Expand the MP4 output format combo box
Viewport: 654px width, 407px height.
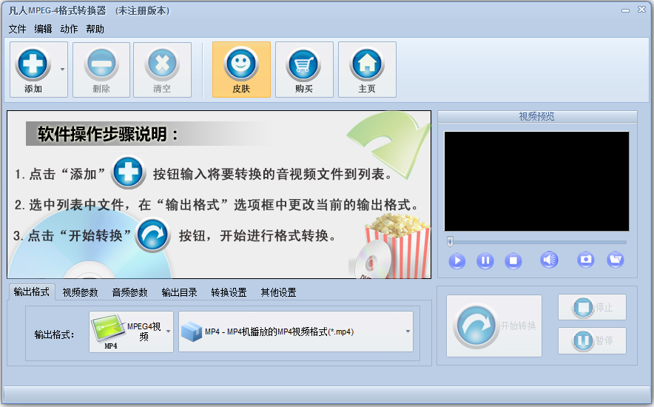coord(407,332)
